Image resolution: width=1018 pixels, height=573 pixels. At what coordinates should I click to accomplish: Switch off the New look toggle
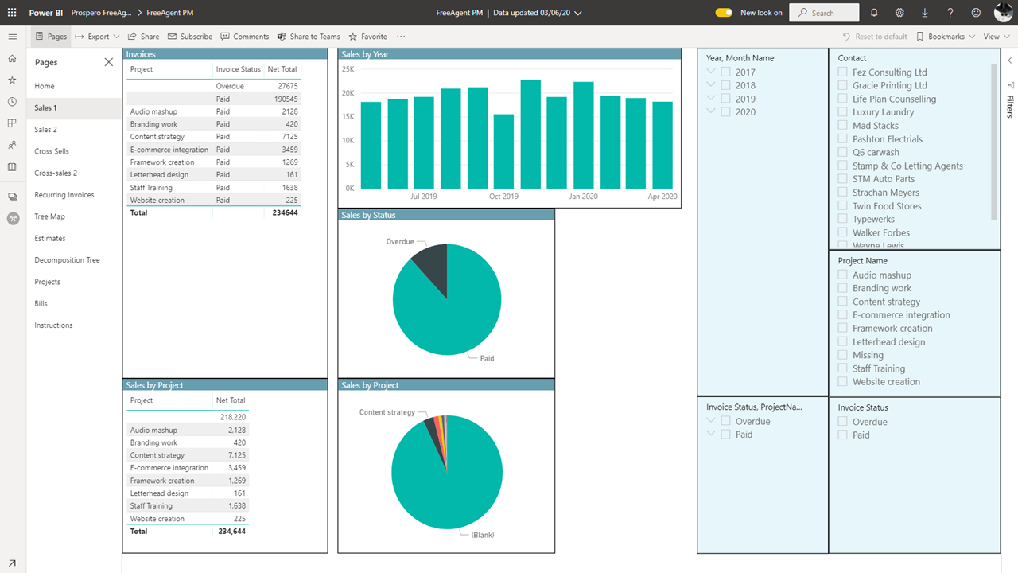(724, 13)
